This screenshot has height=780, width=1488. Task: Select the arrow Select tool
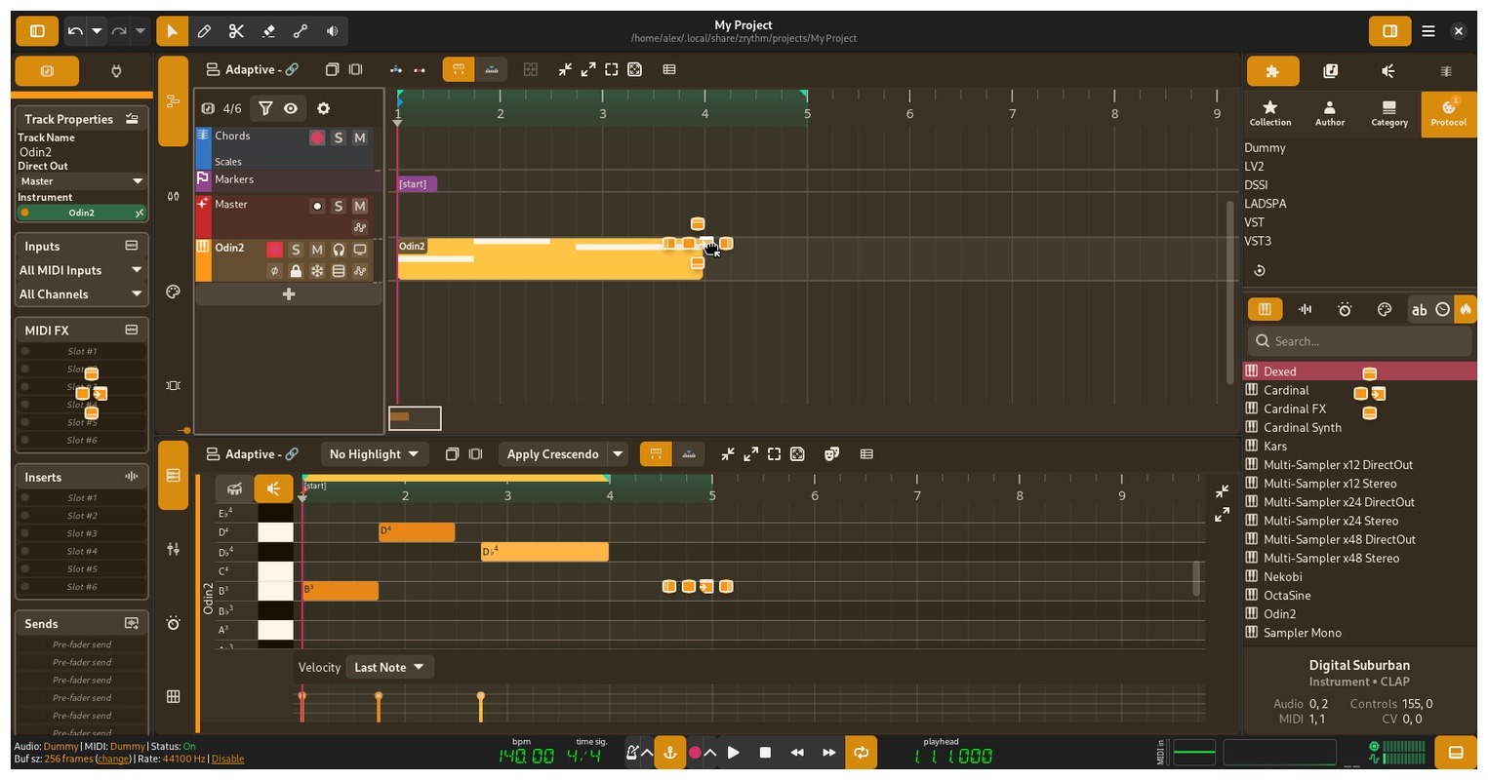tap(172, 31)
